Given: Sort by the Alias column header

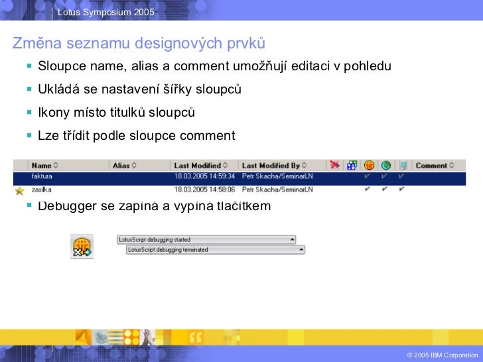Looking at the screenshot, I should point(125,165).
